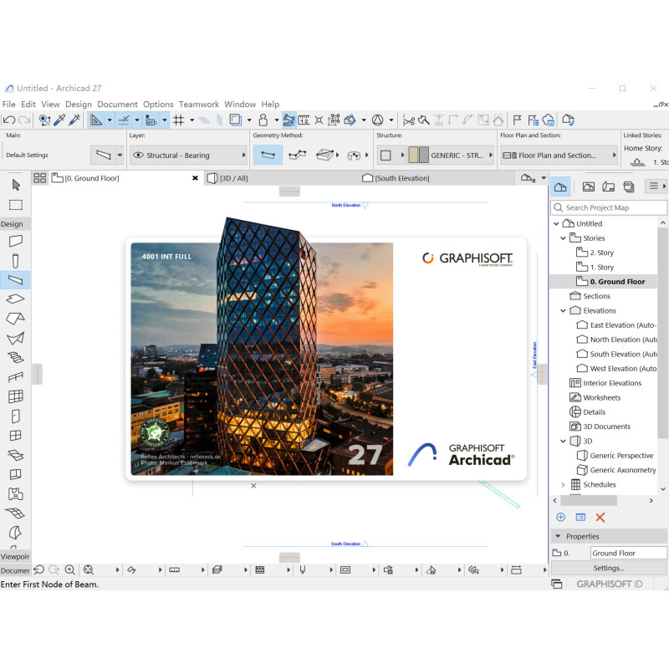Open the Floor Plan and Section dropdown
The image size is (669, 669).
click(553, 156)
